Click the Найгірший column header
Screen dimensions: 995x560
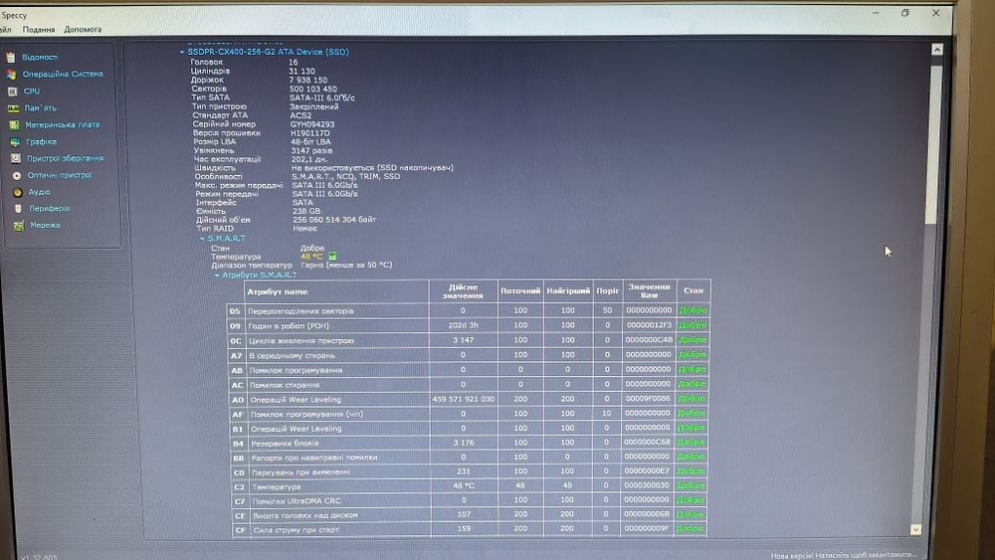point(568,291)
